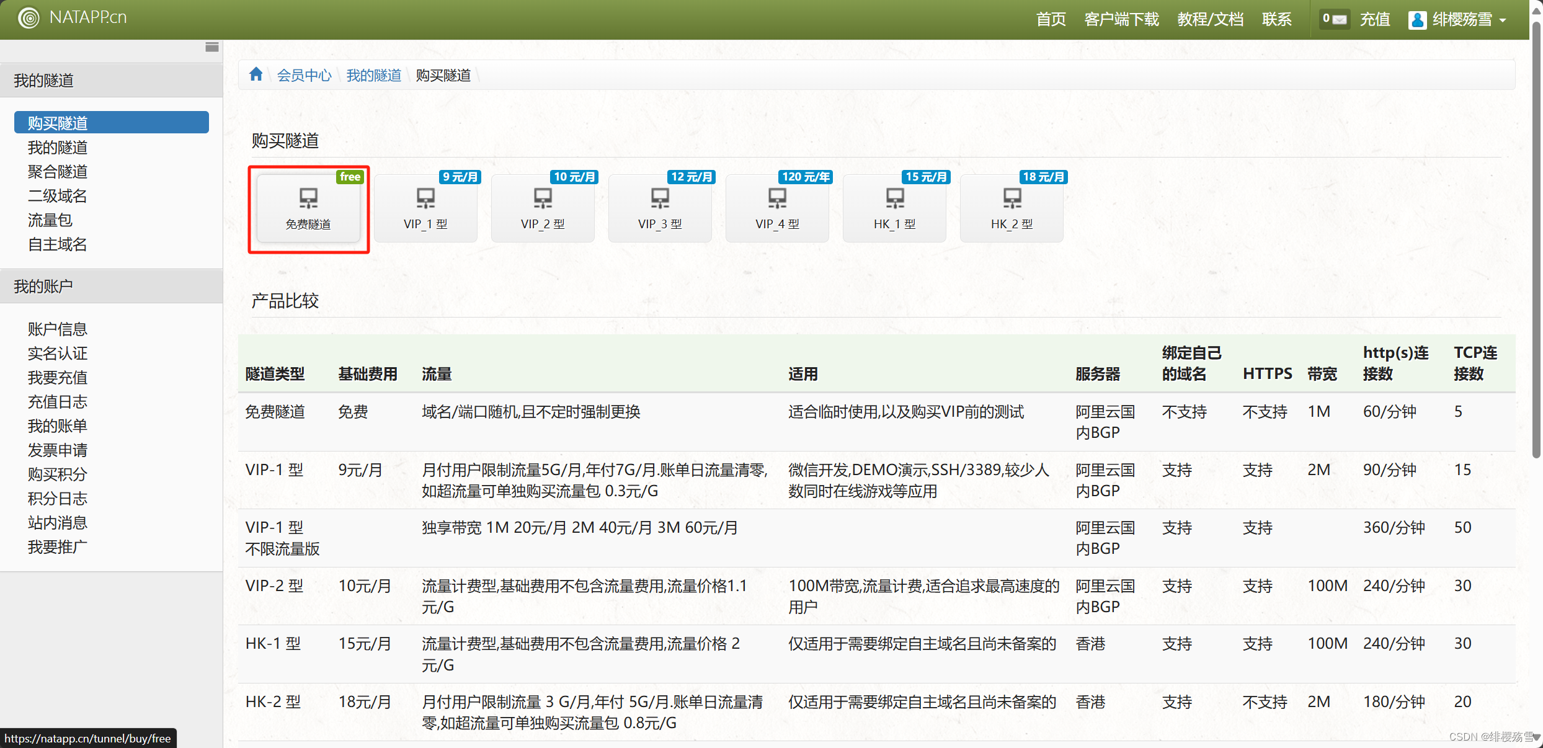
Task: Open 教程/文档 in top navigation
Action: pyautogui.click(x=1210, y=19)
